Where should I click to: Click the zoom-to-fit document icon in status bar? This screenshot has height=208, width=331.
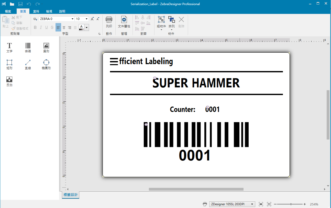(x=261, y=204)
